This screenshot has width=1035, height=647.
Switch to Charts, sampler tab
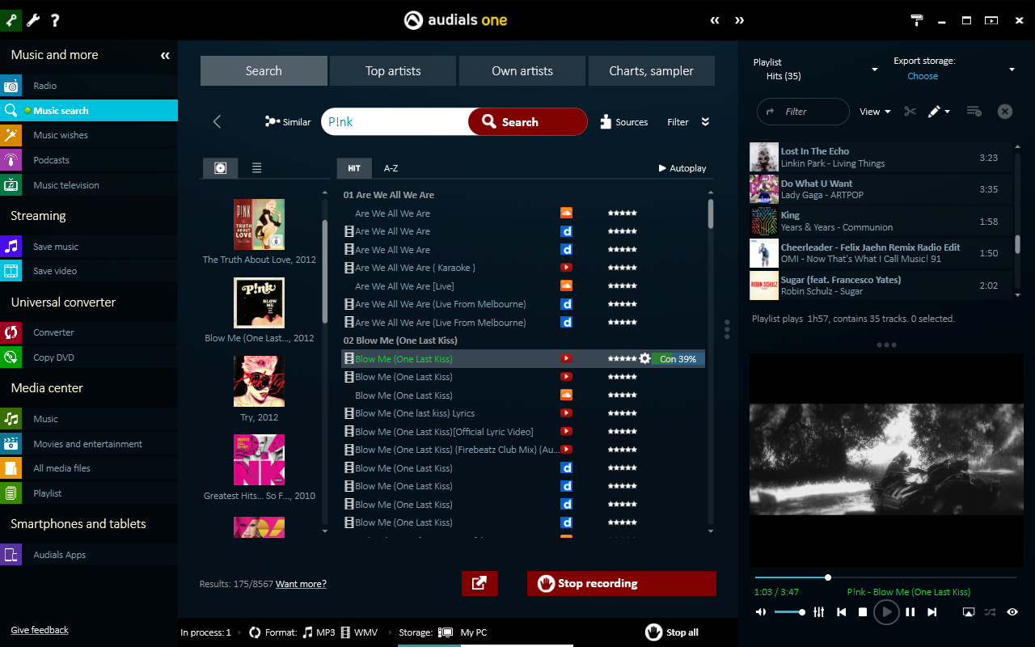[x=652, y=70]
